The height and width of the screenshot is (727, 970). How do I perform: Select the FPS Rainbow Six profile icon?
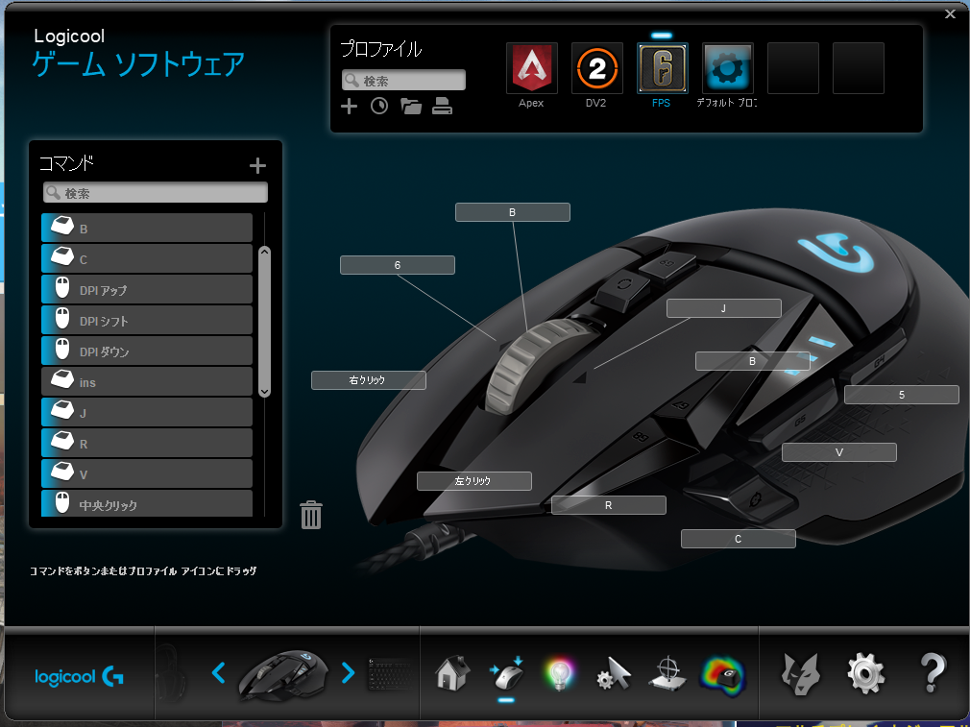coord(662,68)
